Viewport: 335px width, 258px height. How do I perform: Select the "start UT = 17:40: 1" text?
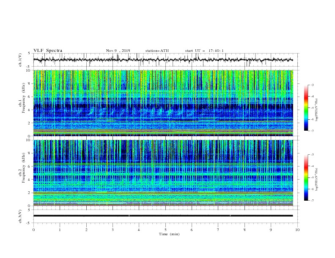(x=204, y=51)
